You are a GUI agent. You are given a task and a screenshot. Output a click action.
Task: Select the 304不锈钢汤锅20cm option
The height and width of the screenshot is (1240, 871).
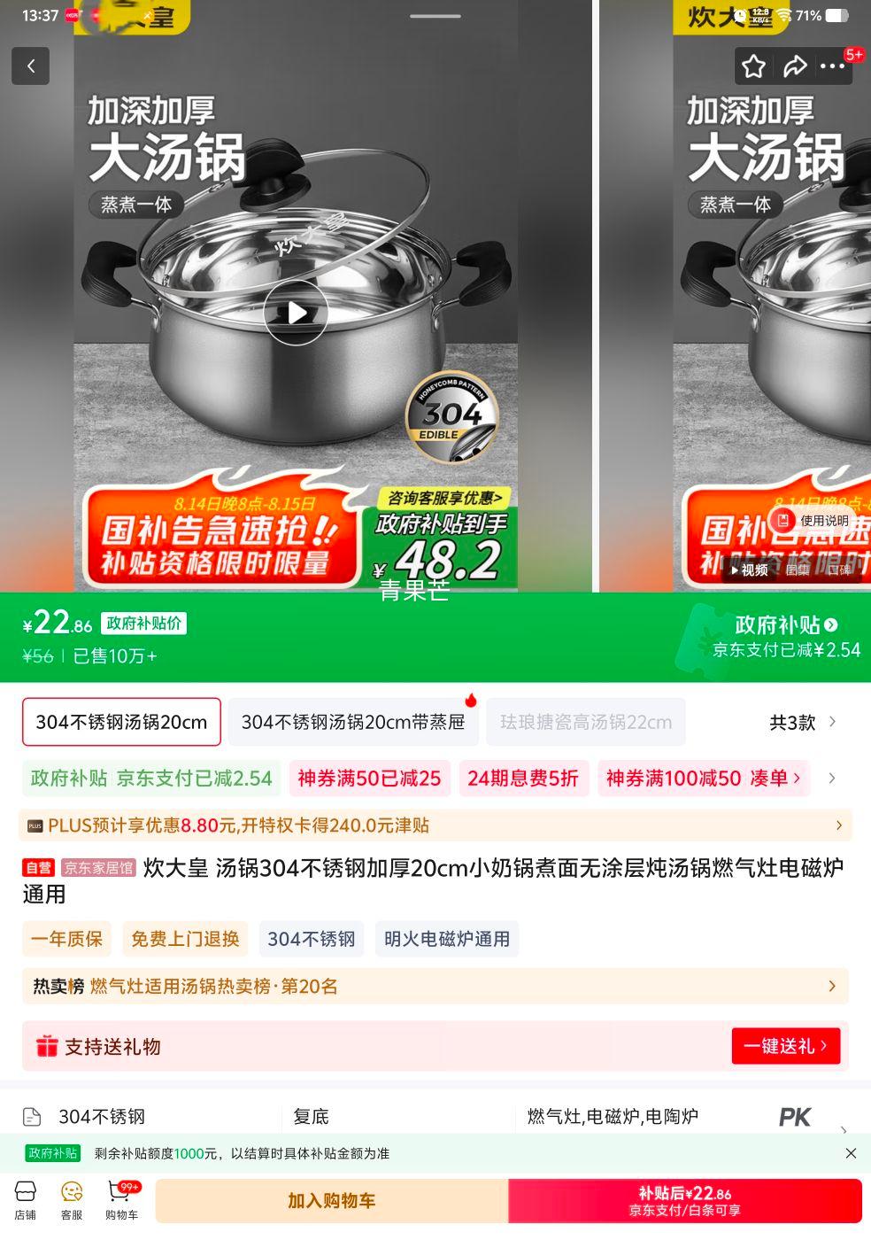[x=121, y=722]
